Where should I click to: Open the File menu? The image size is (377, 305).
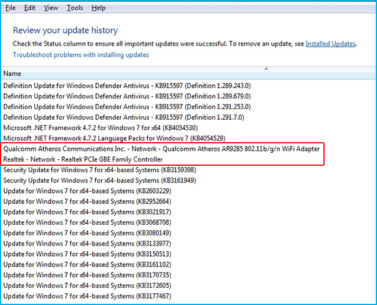tap(11, 8)
